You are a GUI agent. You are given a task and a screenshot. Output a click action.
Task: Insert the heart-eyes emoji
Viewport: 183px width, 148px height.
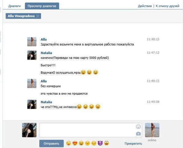(x=75, y=143)
